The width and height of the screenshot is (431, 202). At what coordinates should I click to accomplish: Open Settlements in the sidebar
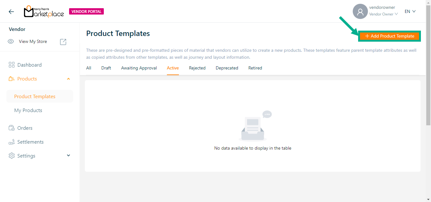pyautogui.click(x=30, y=142)
